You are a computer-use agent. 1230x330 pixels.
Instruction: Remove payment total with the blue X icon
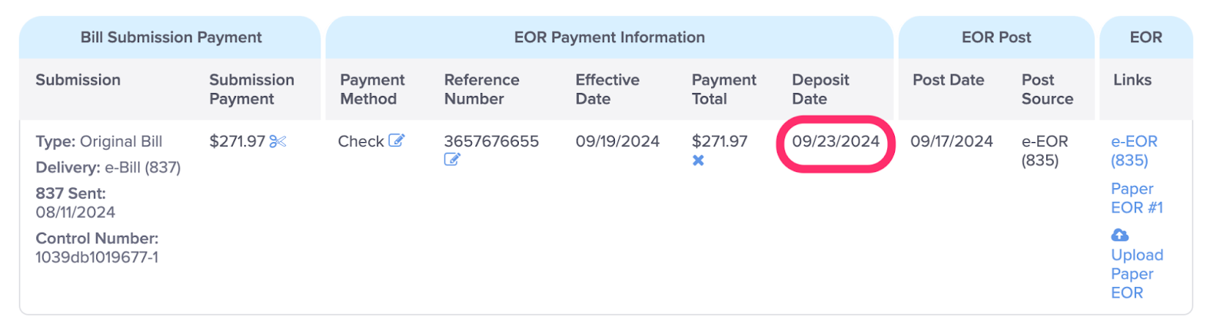(x=698, y=160)
